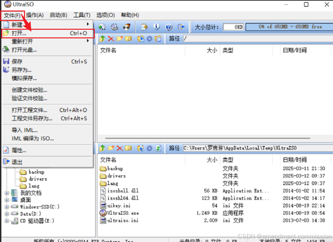Click the rename icon in image pane toolbar
This screenshot has height=242, width=333.
[128, 38]
